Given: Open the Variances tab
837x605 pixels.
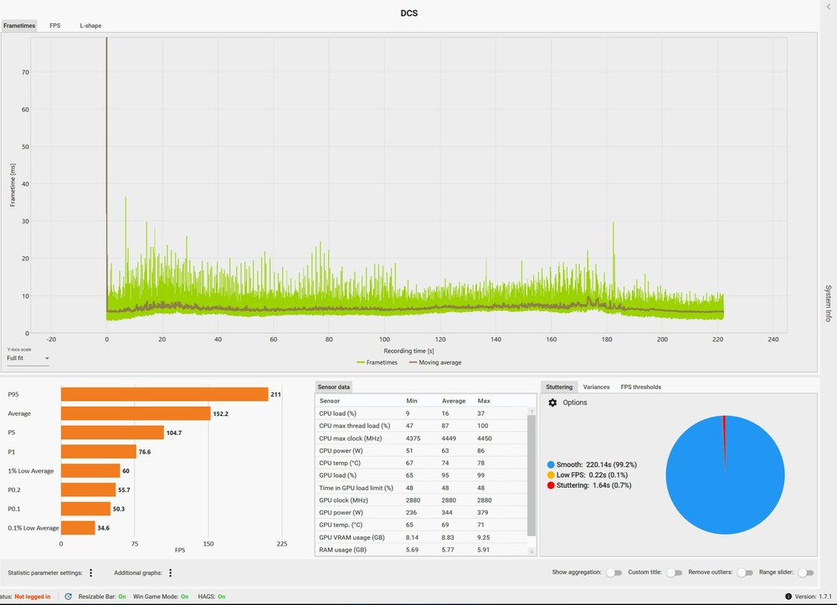Looking at the screenshot, I should tap(596, 387).
